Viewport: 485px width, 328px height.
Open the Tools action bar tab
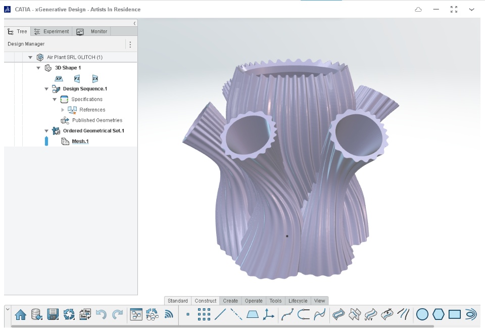point(275,301)
